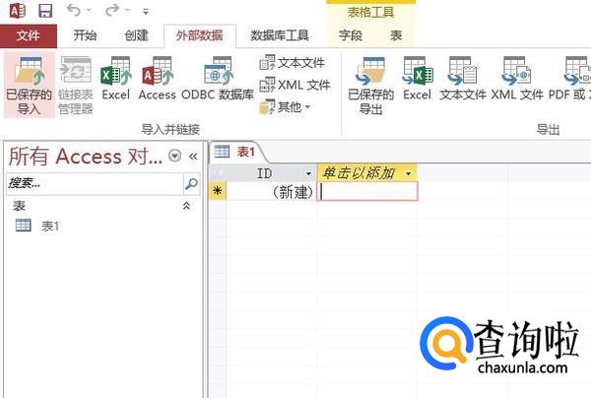Switch to the 创建 ribbon tab
Image resolution: width=591 pixels, height=398 pixels.
coord(136,35)
